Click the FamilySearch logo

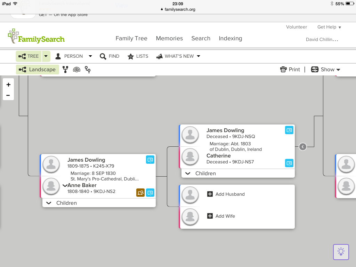click(36, 37)
